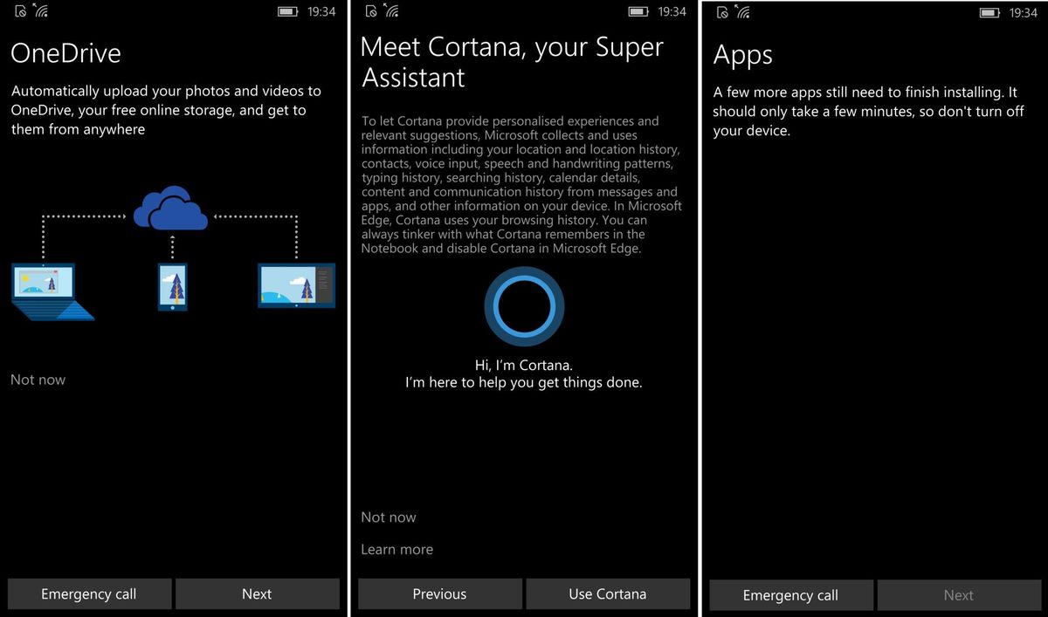Click Learn more on Cortana screen
1048x617 pixels.
click(397, 549)
